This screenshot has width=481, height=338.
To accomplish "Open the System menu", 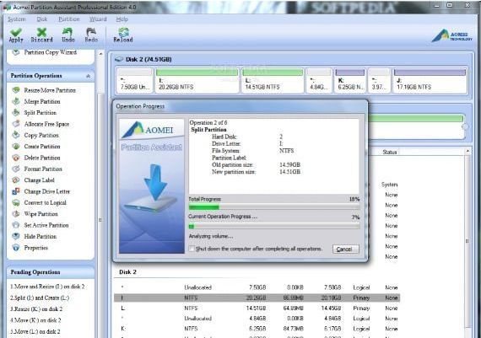I will [x=17, y=19].
